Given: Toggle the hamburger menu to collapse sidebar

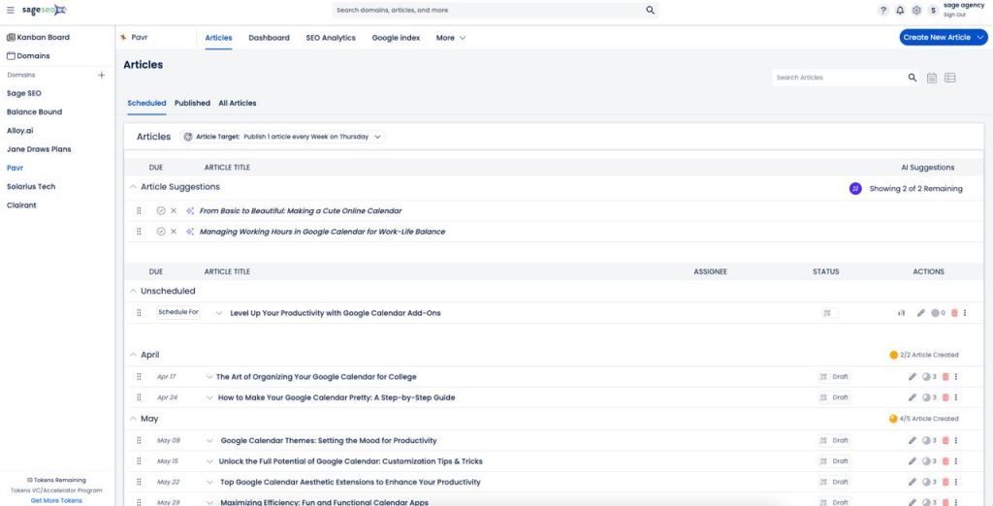Looking at the screenshot, I should (11, 10).
